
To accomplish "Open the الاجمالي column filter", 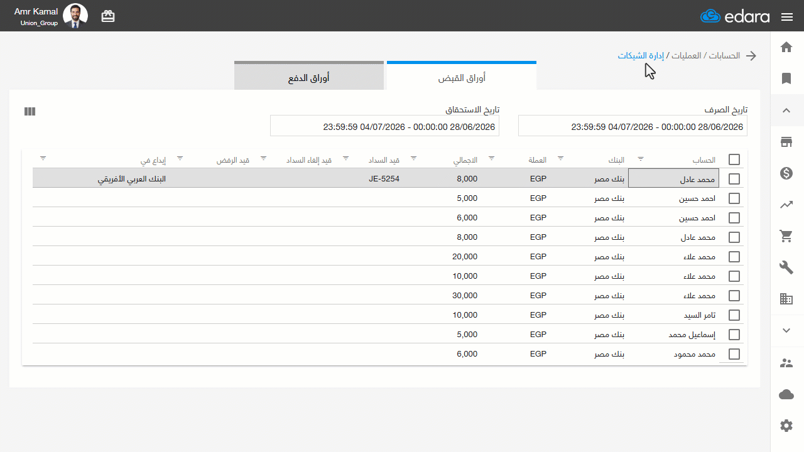I will click(x=414, y=158).
